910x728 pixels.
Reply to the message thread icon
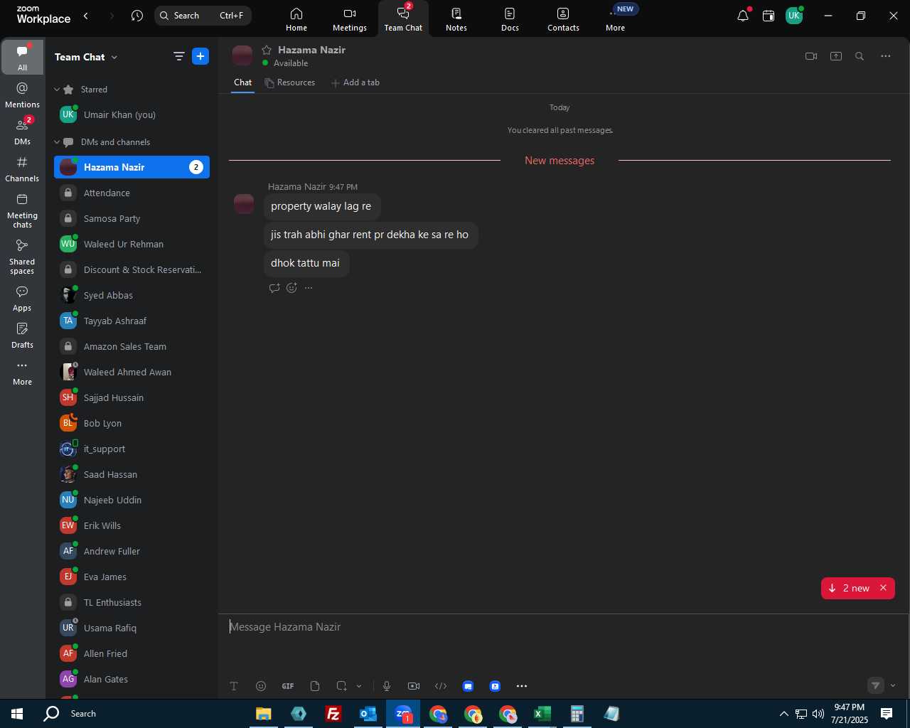pos(274,288)
